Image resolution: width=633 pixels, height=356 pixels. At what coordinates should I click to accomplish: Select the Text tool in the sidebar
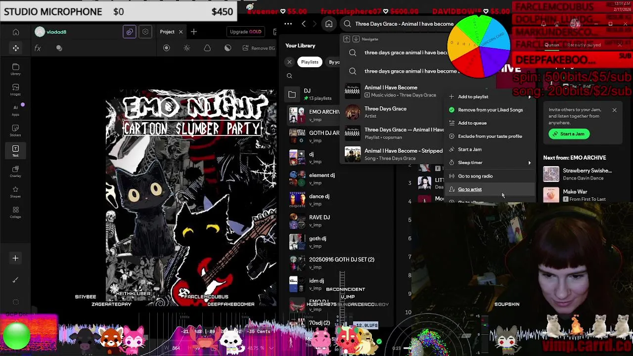coord(16,151)
